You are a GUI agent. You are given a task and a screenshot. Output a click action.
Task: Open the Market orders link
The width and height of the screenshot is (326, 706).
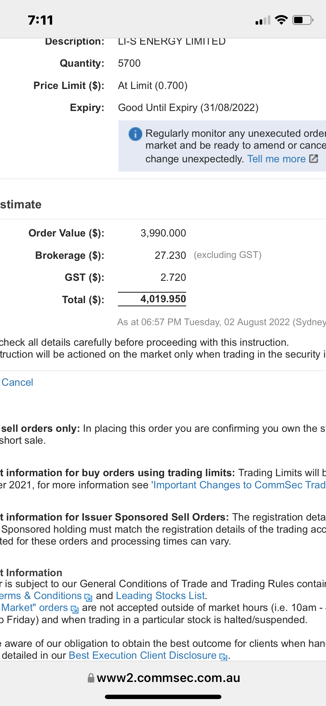coord(34,607)
